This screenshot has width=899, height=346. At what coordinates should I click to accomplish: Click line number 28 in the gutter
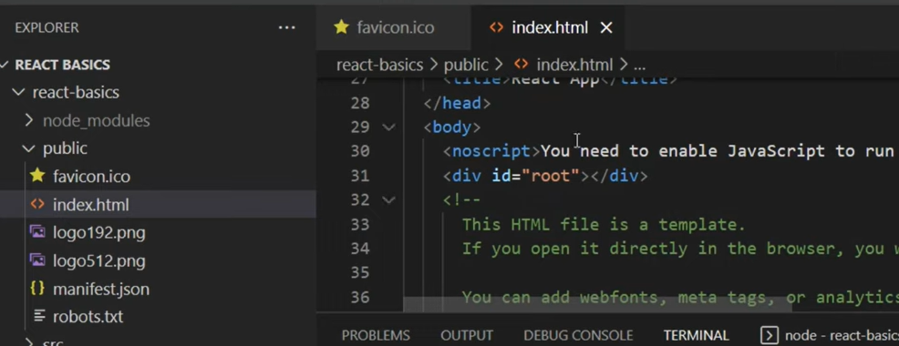click(x=359, y=103)
